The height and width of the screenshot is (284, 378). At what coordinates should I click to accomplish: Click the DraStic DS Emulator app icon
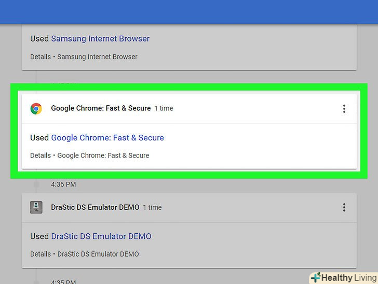pyautogui.click(x=36, y=207)
